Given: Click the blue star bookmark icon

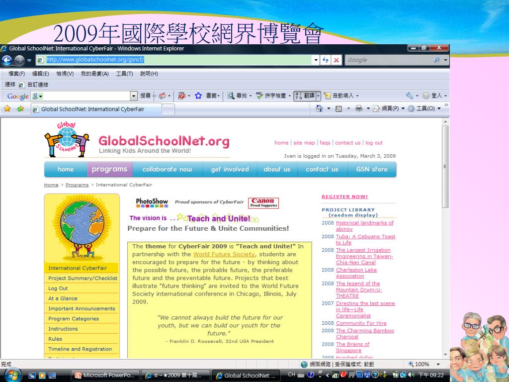Looking at the screenshot, I should [198, 95].
